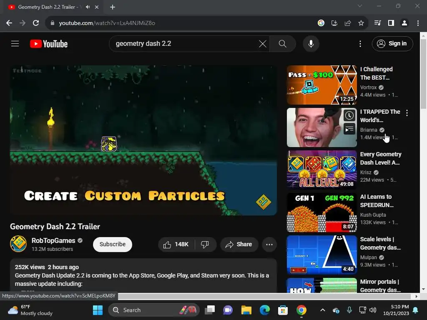Open the Vortrox channel name
Screen dimensions: 427x320
click(369, 87)
